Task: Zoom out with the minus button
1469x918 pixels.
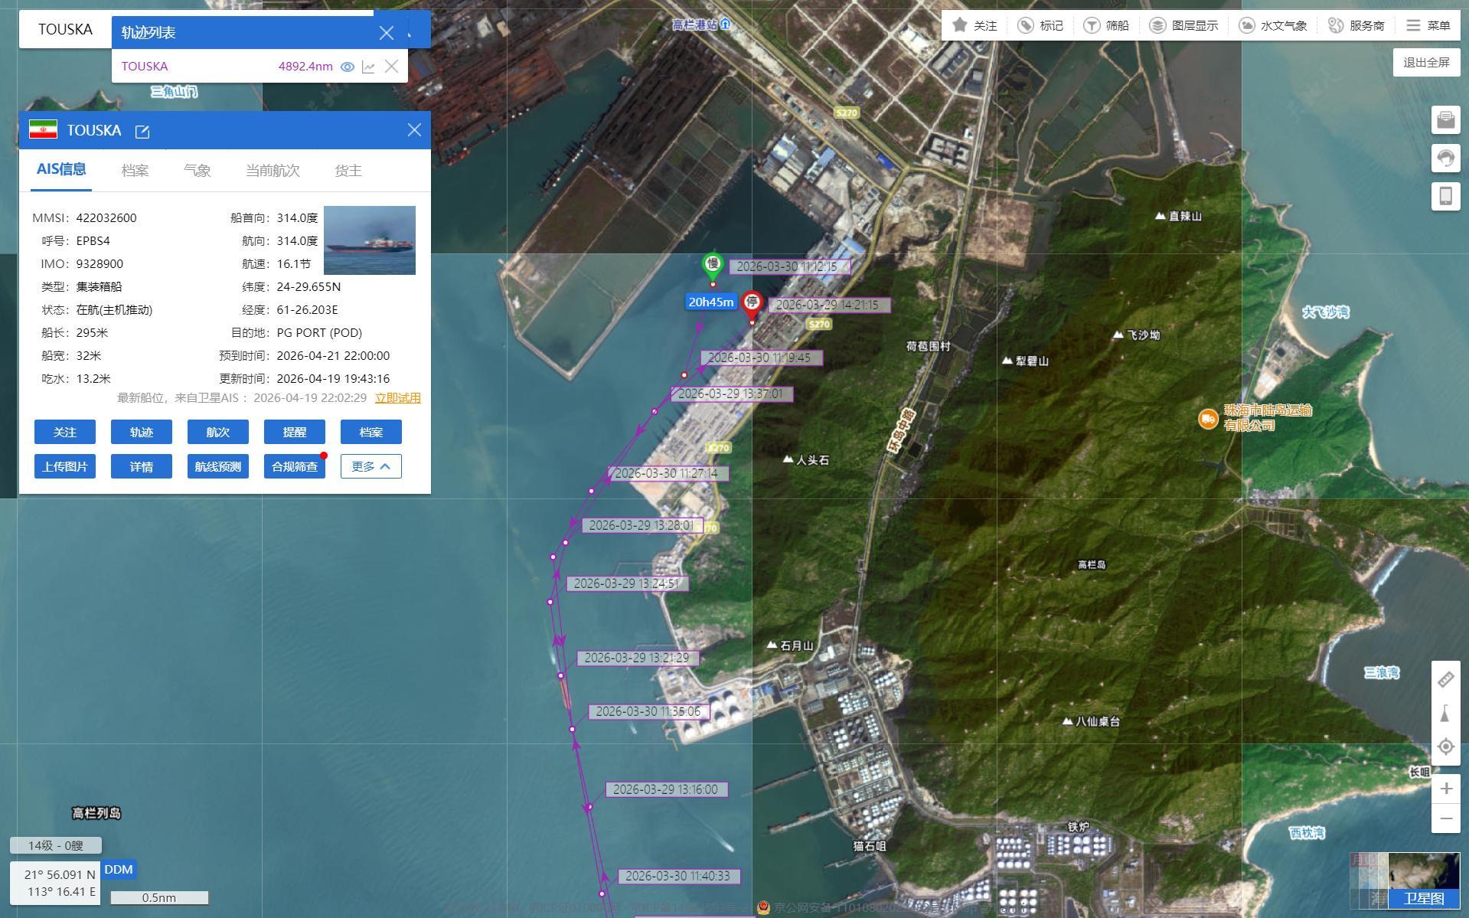Action: pyautogui.click(x=1446, y=818)
